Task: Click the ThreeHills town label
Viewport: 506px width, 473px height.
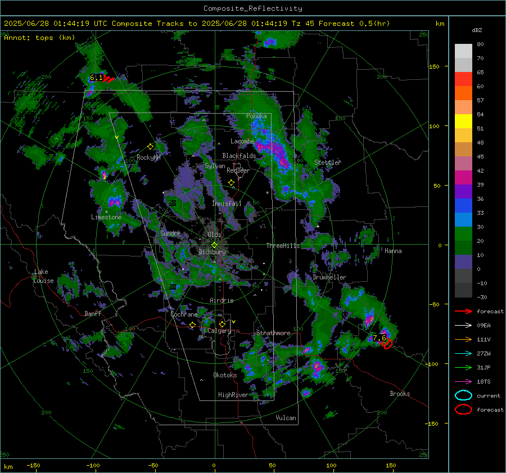Action: point(283,246)
